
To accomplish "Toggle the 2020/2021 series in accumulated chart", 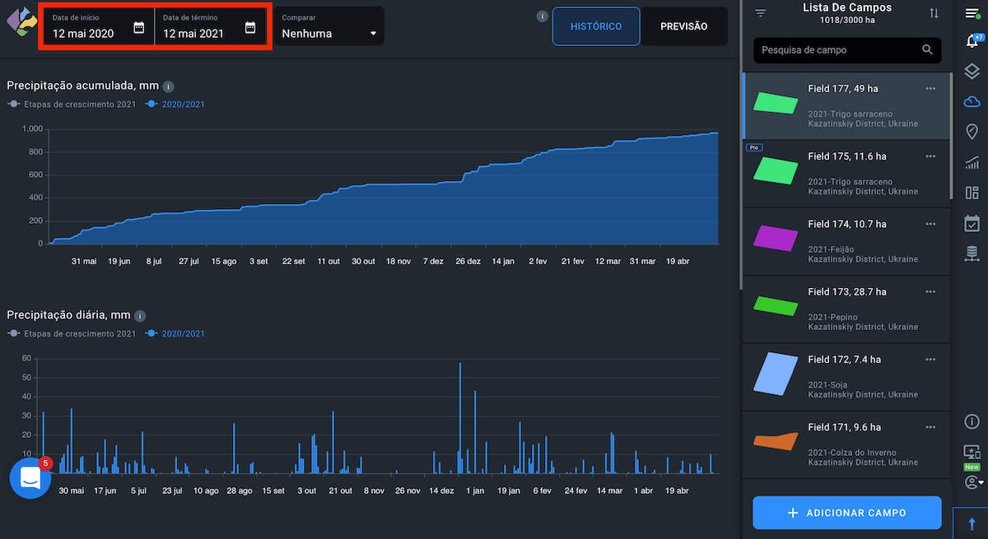I will coord(175,105).
